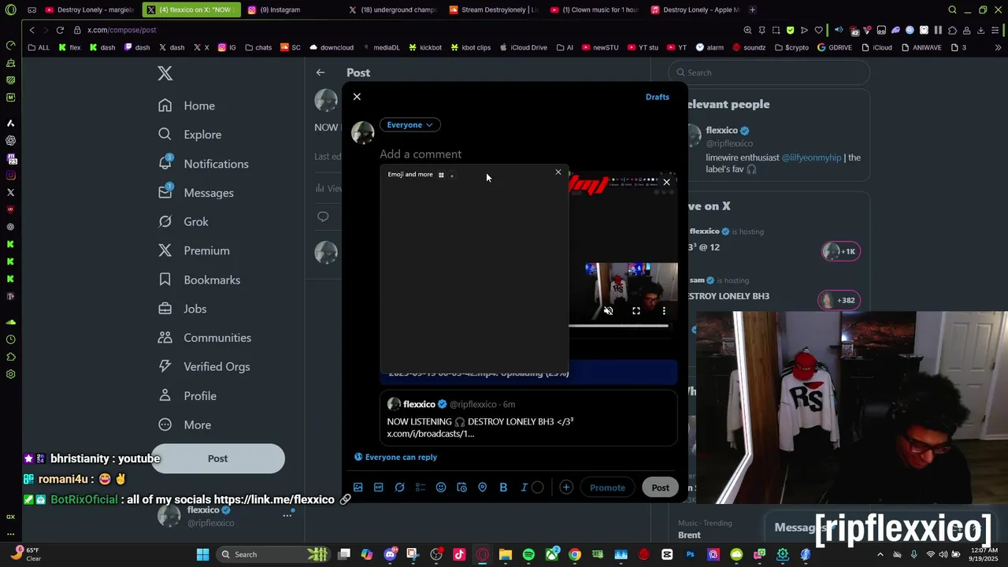Open the $crypto bookmarks folder
Screen dimensions: 1008x567
(791, 47)
